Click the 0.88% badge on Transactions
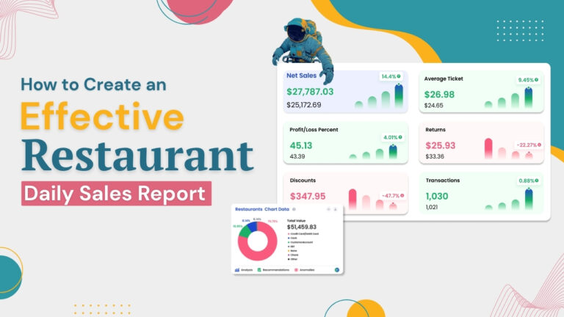Image resolution: width=564 pixels, height=317 pixels. tap(529, 181)
